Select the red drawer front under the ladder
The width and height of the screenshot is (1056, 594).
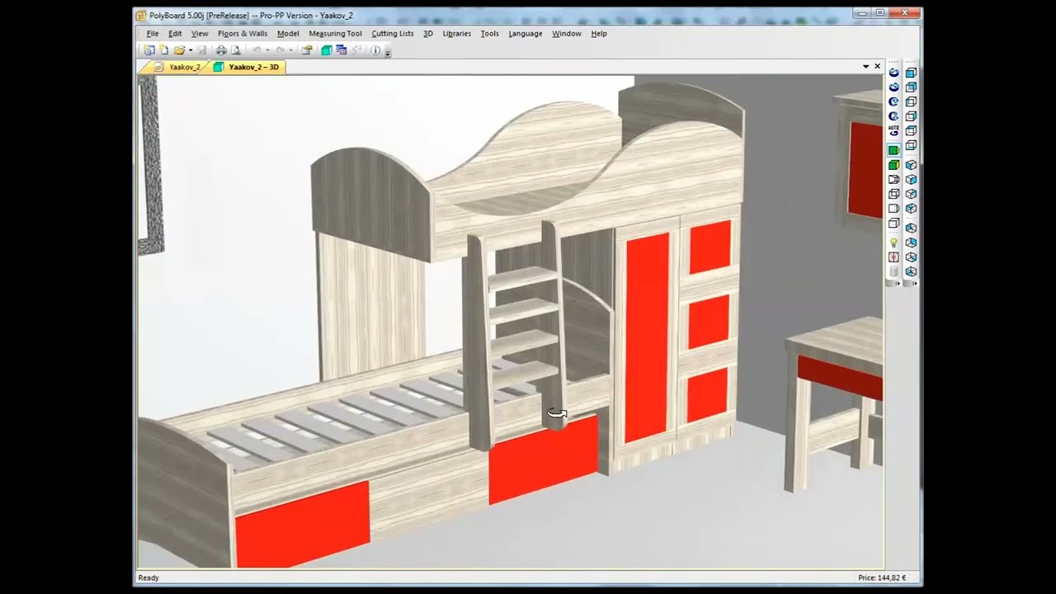click(x=544, y=460)
